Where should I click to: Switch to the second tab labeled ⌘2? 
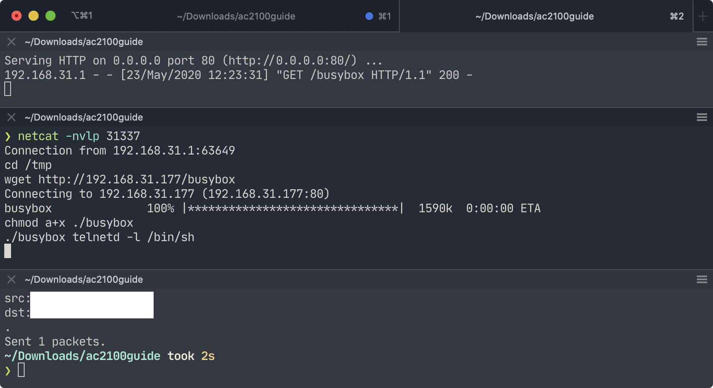tap(546, 16)
